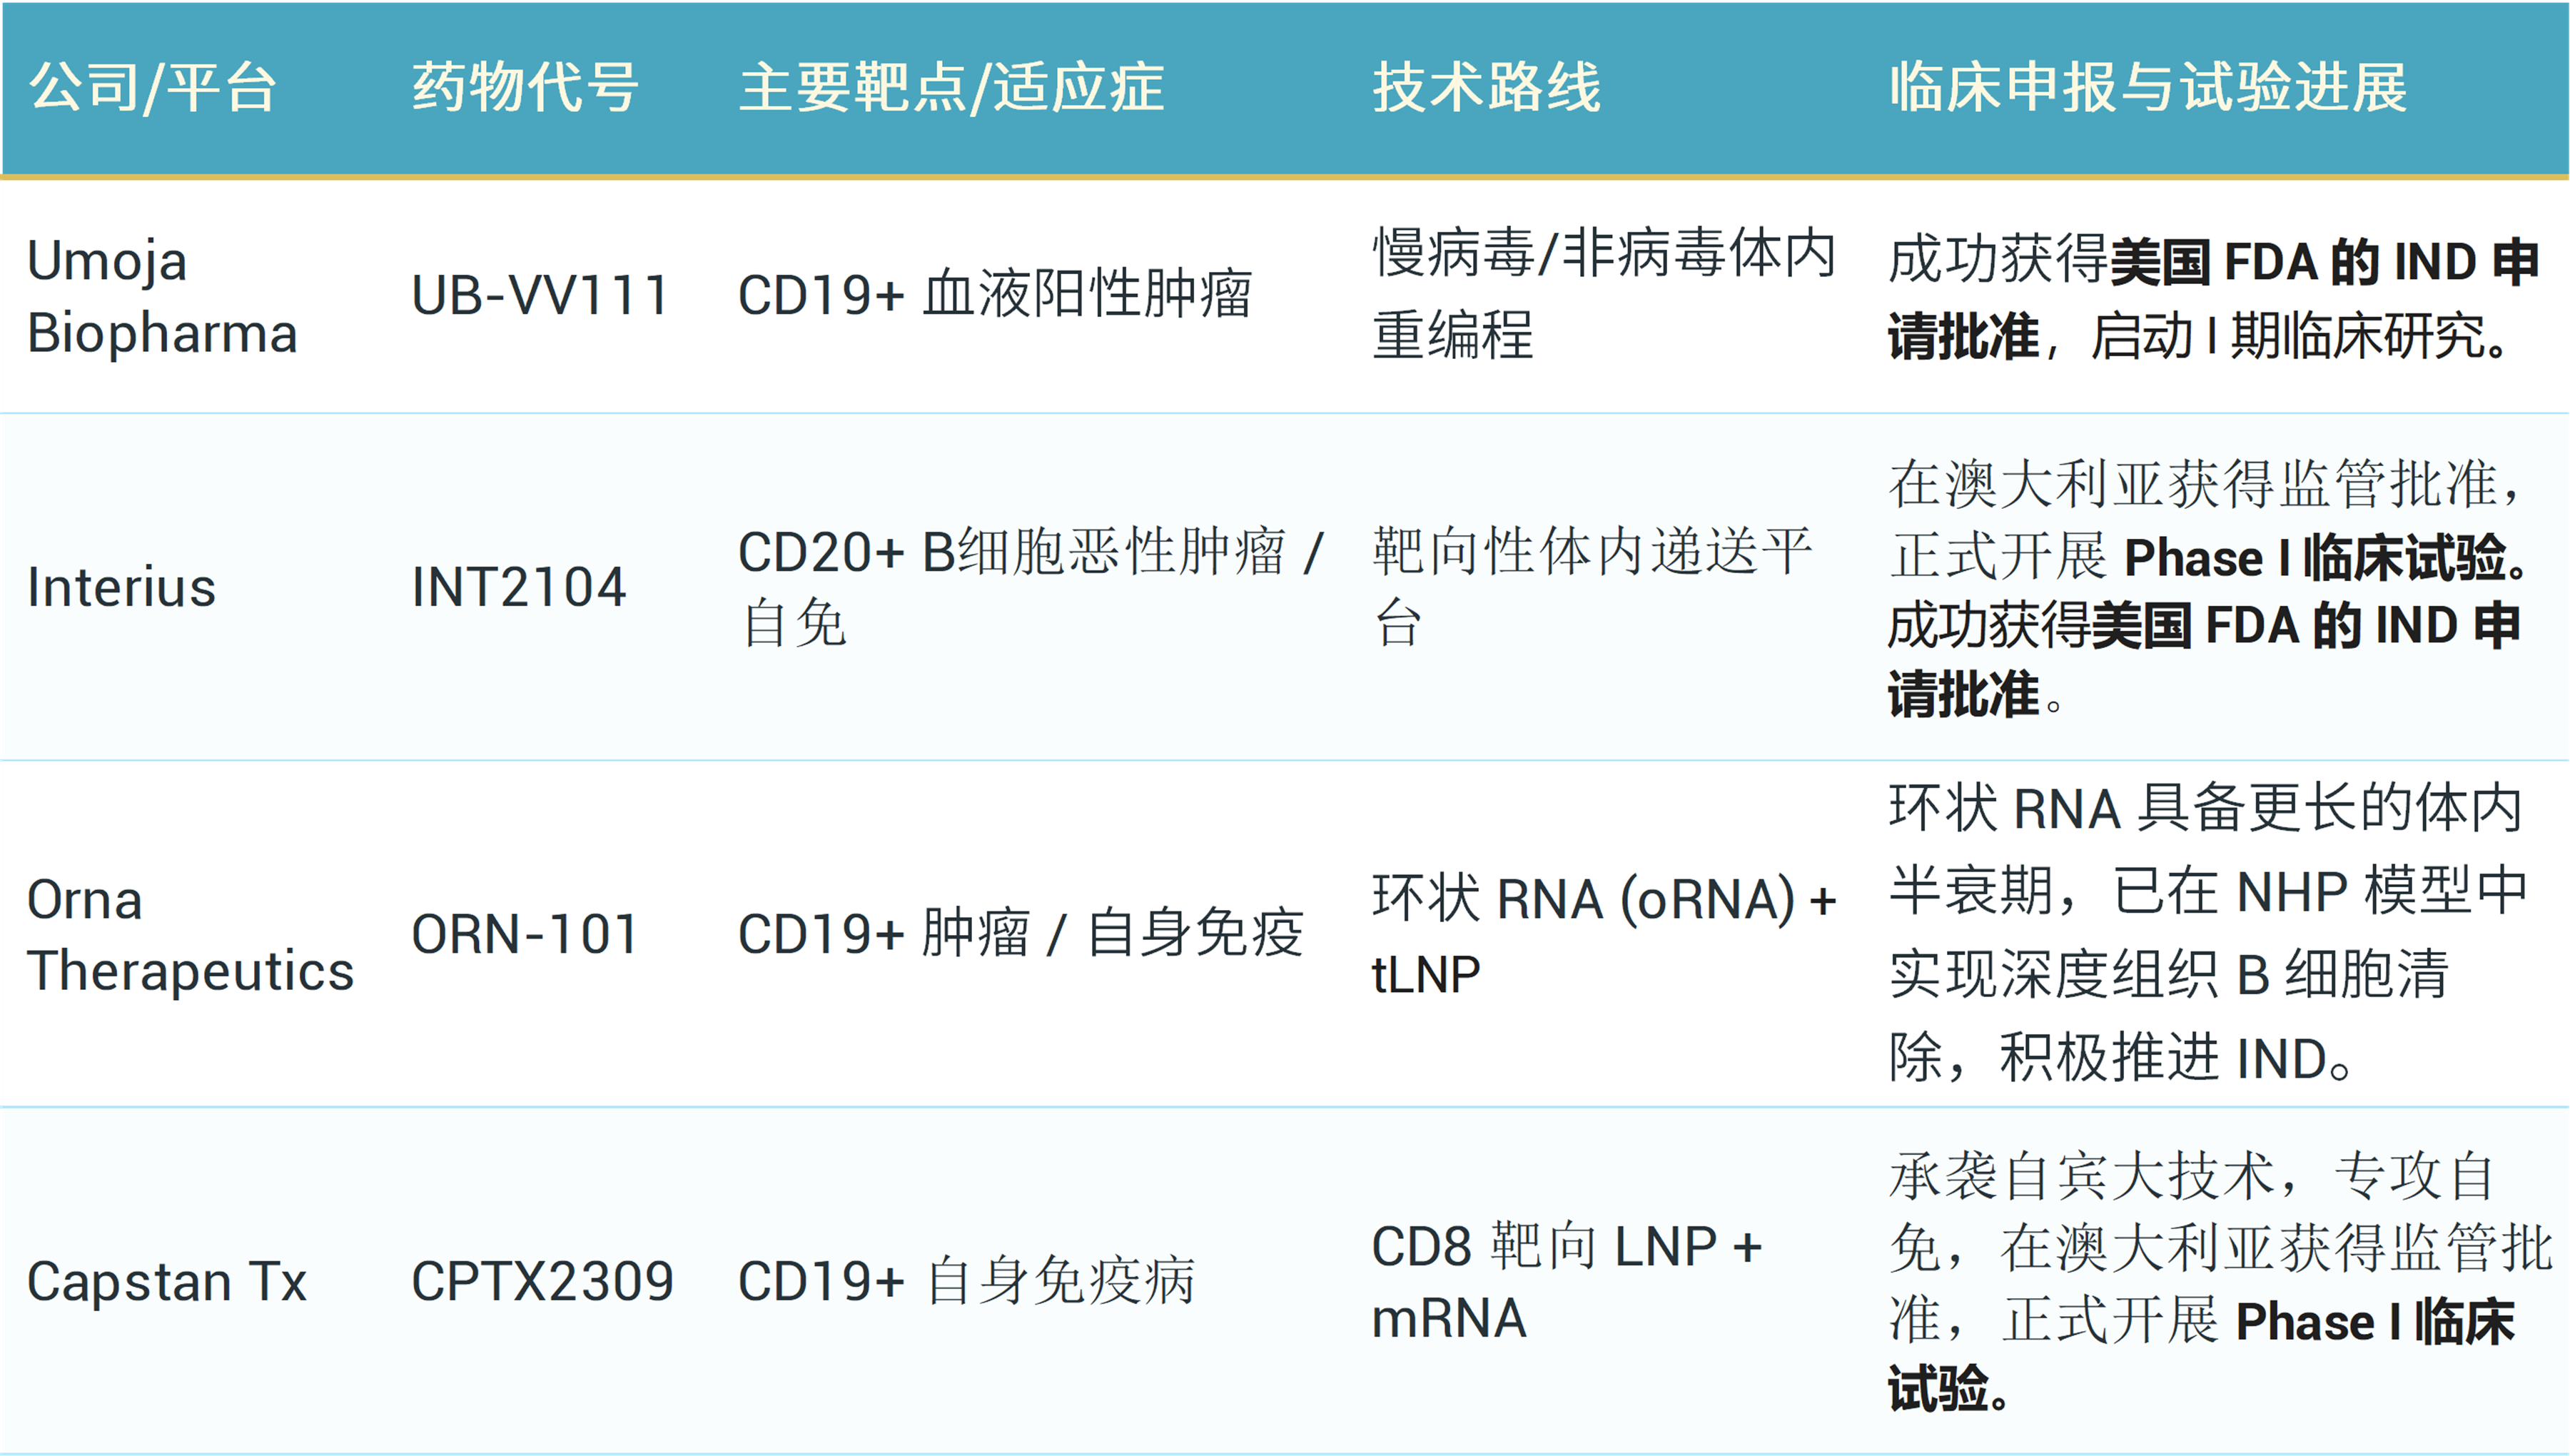2570x1456 pixels.
Task: Click the 技术路线 column header
Action: point(1487,88)
